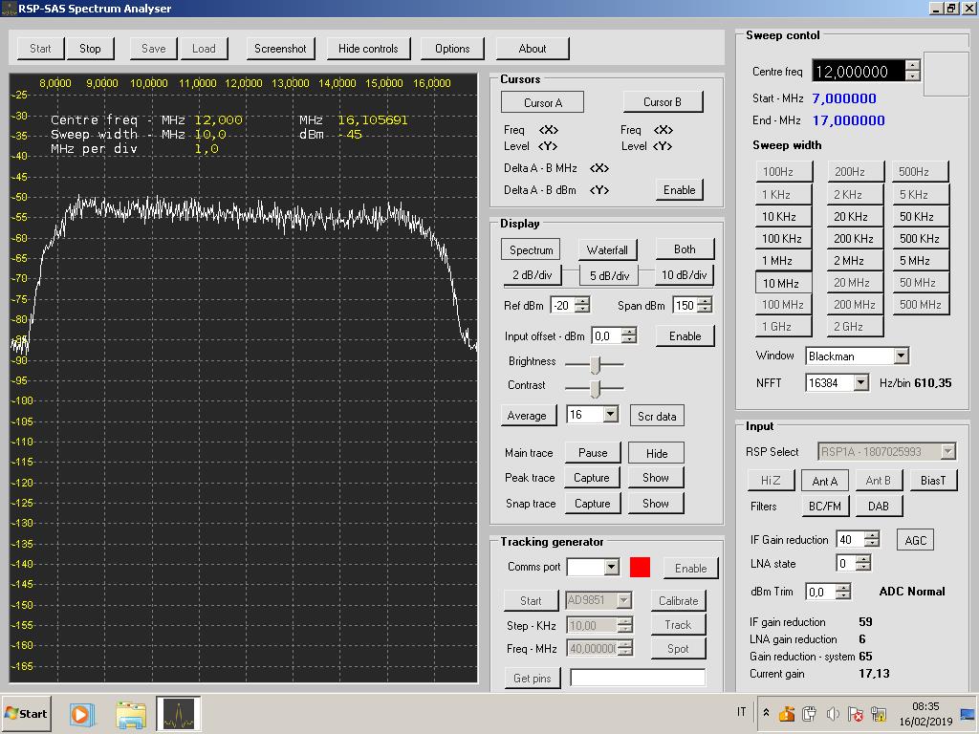The width and height of the screenshot is (979, 734).
Task: Select Spectrum display mode
Action: (x=531, y=249)
